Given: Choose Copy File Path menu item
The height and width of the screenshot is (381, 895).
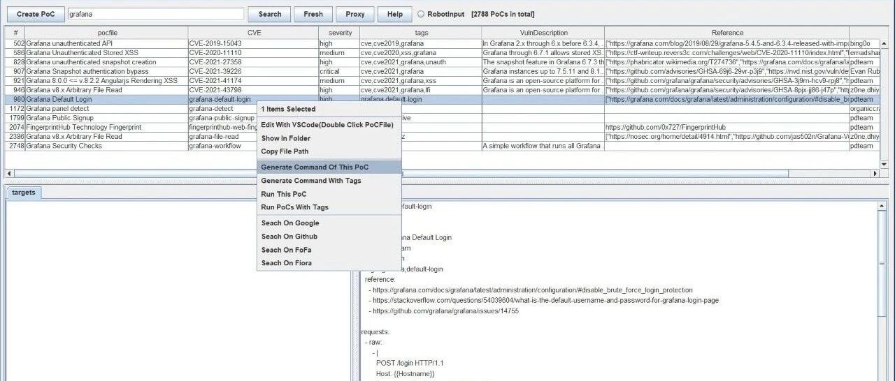Looking at the screenshot, I should coord(329,151).
